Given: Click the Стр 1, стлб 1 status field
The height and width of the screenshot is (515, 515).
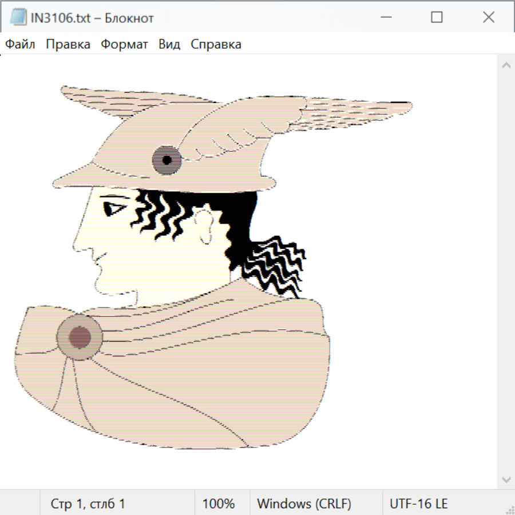Looking at the screenshot, I should click(88, 504).
